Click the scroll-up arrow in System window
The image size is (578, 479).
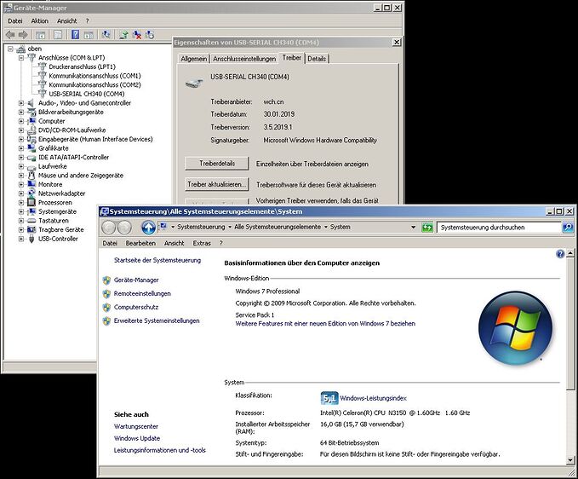(570, 253)
